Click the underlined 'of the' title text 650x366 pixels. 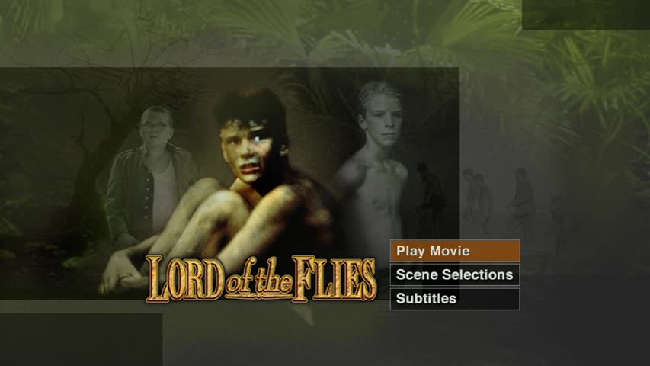click(x=258, y=280)
